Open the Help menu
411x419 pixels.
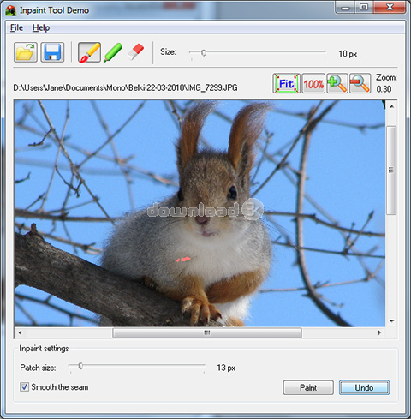(x=41, y=27)
